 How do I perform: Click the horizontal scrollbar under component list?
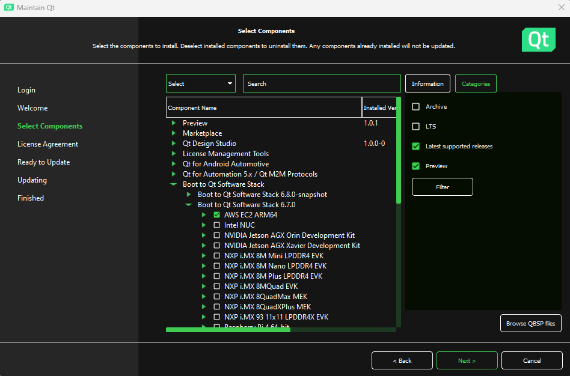(x=228, y=330)
